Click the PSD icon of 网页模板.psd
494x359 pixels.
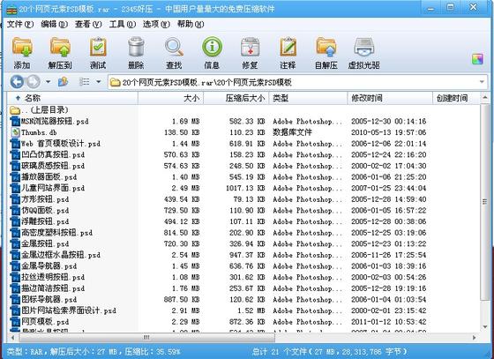(x=15, y=322)
